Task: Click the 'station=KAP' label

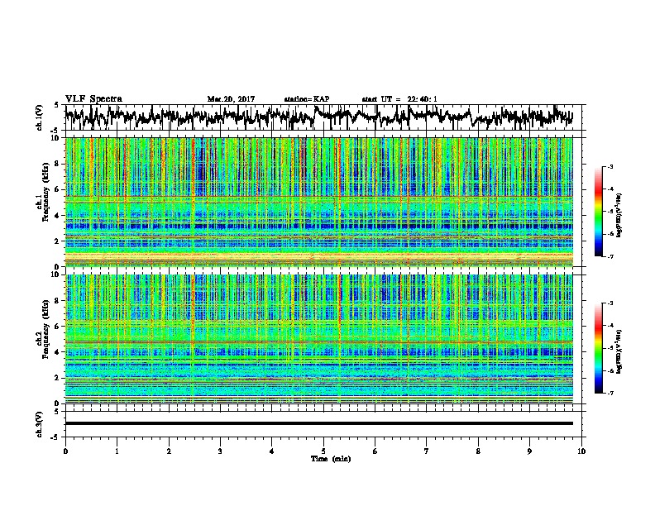Action: tap(307, 99)
